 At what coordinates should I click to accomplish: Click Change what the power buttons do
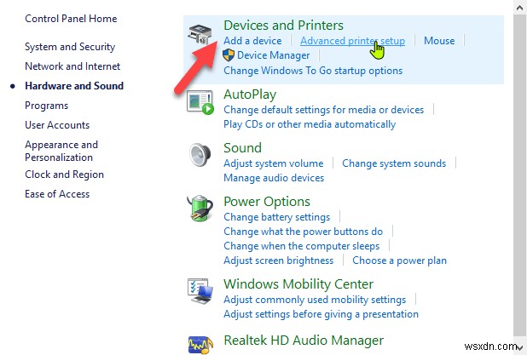pyautogui.click(x=304, y=232)
